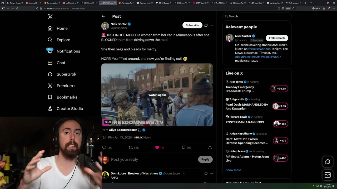Open Notifications in the sidebar
The width and height of the screenshot is (337, 189).
[63, 51]
